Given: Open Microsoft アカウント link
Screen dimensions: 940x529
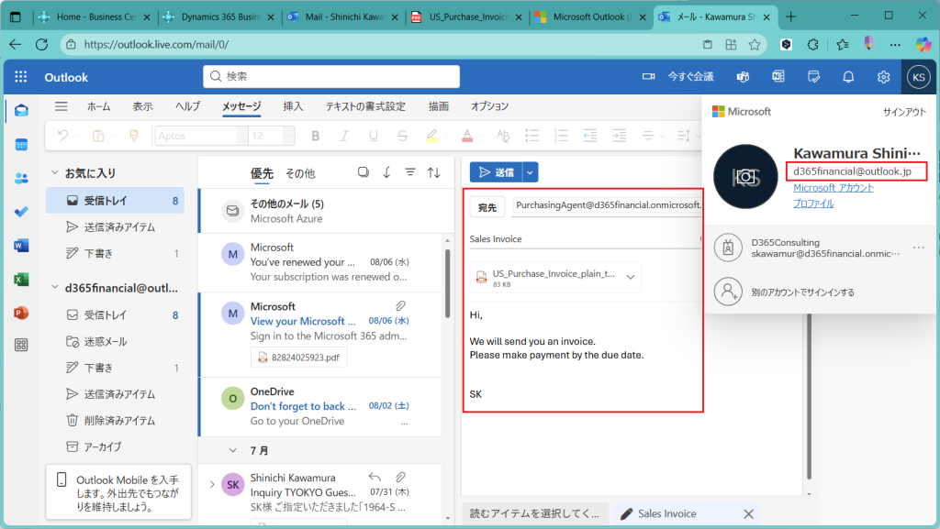Looking at the screenshot, I should tap(834, 188).
